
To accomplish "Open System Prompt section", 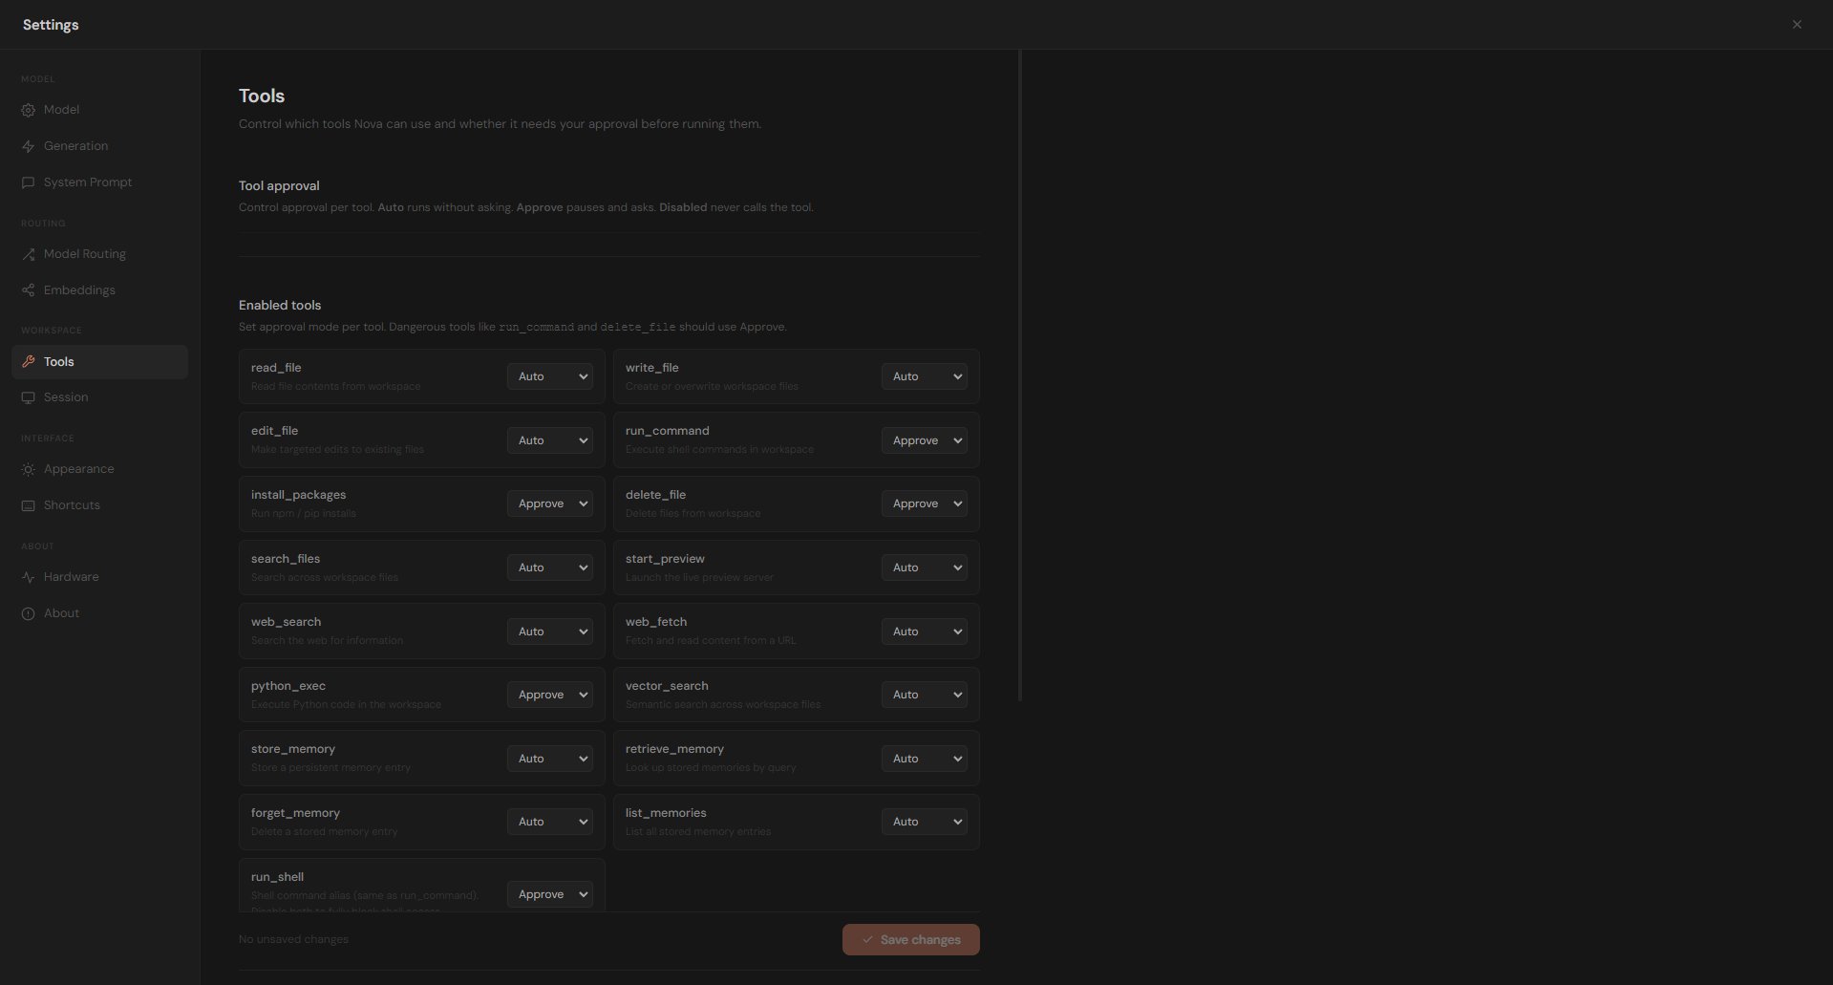I will click(x=99, y=182).
